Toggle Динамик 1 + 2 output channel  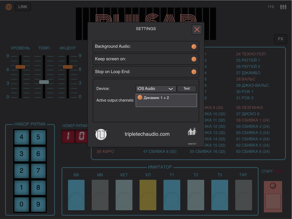click(140, 98)
